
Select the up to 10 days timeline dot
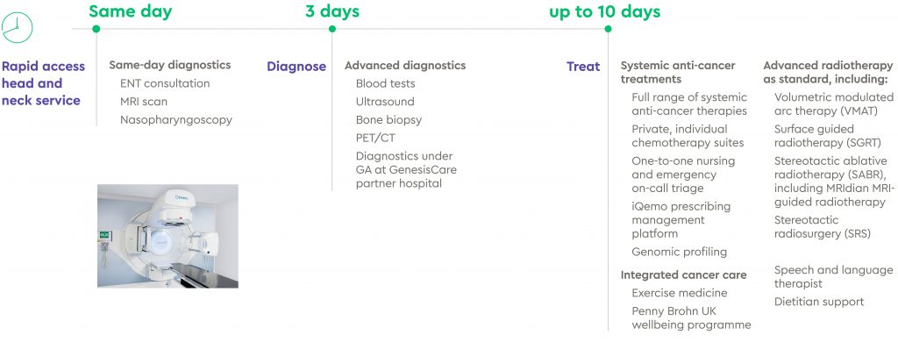[608, 29]
